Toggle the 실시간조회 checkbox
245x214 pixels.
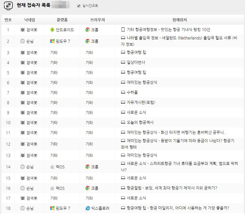(x=79, y=6)
